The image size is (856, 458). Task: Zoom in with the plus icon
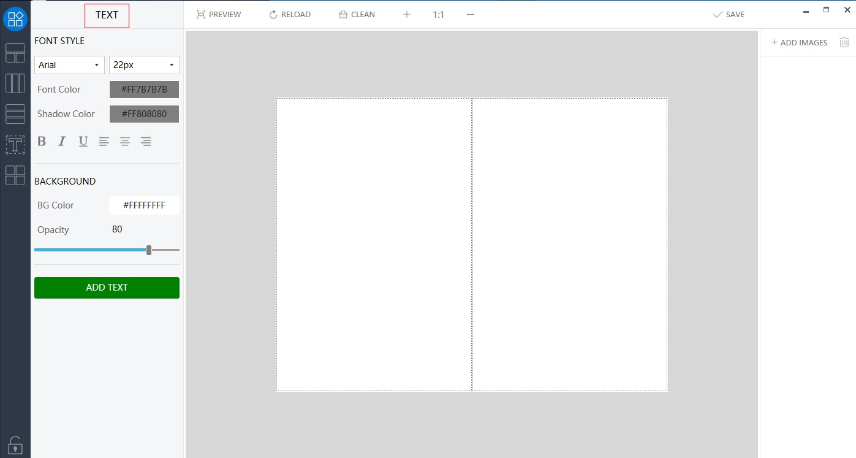(x=407, y=14)
